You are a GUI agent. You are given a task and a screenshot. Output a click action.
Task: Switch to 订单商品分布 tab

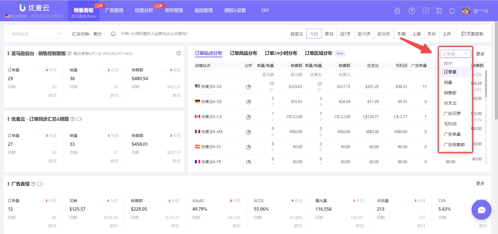point(243,53)
